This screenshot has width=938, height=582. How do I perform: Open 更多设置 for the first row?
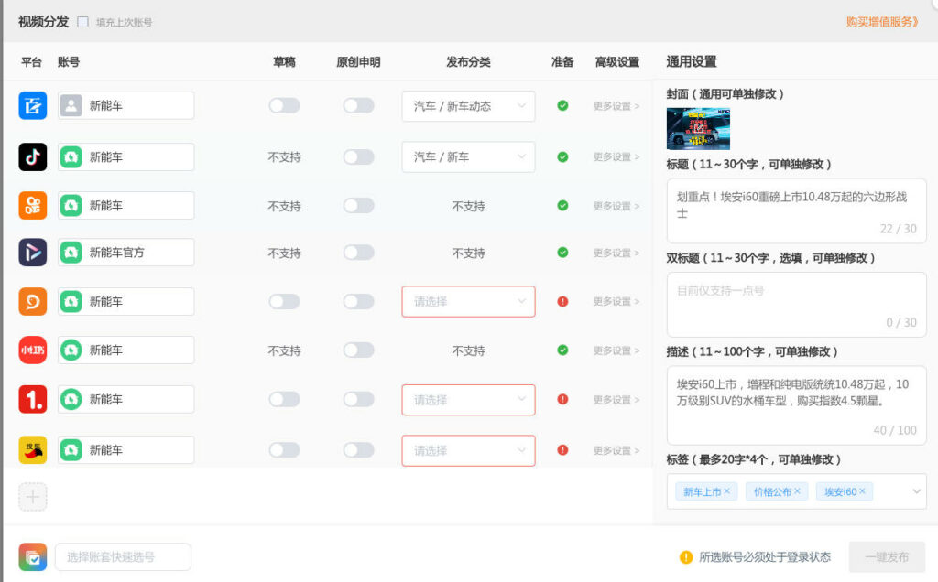click(x=616, y=106)
